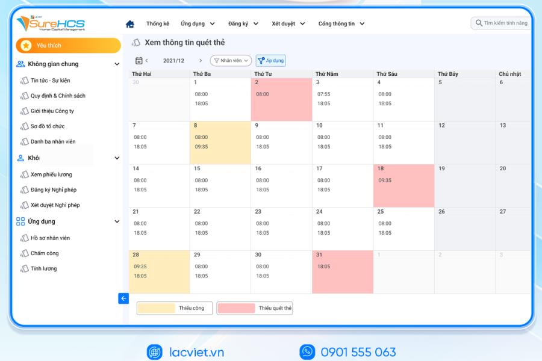Viewport: 542px width, 361px height.
Task: Click the calendar date picker icon
Action: click(139, 60)
